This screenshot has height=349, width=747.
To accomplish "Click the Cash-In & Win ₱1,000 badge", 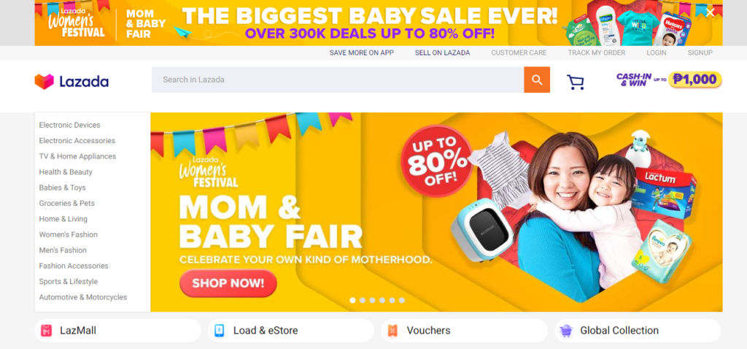I will (669, 80).
